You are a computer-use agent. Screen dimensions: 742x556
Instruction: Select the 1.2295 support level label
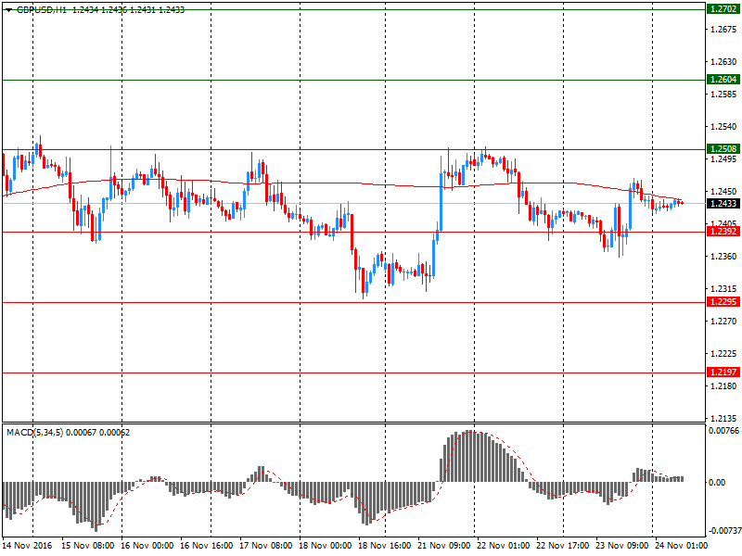click(x=723, y=302)
